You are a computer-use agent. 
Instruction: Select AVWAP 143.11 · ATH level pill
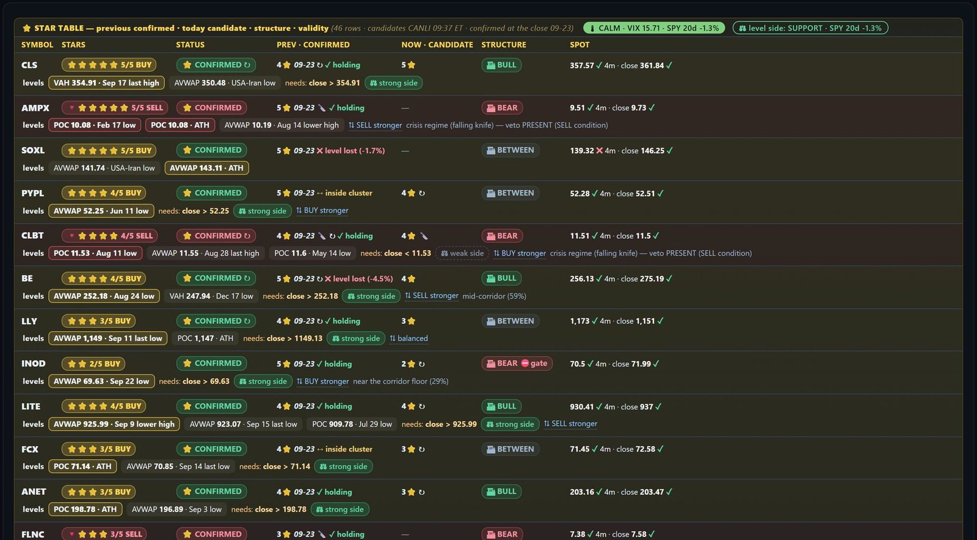pyautogui.click(x=206, y=168)
